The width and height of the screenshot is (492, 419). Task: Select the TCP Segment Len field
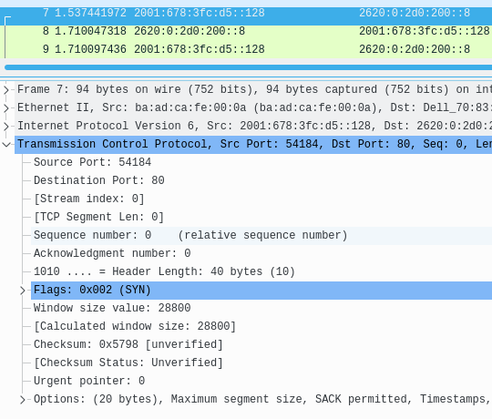[x=98, y=217]
